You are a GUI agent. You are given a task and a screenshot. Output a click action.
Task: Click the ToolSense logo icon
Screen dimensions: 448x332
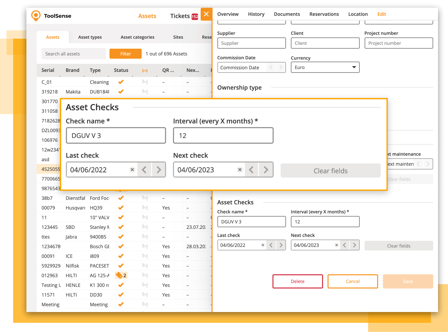[36, 16]
